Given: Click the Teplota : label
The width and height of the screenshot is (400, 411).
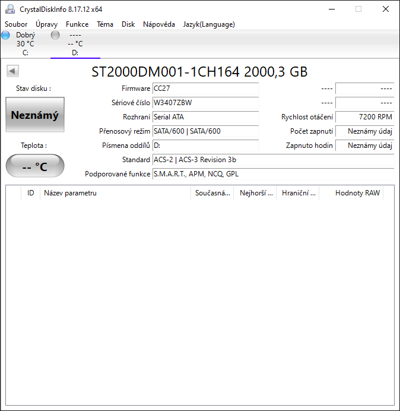Looking at the screenshot, I should (x=34, y=145).
